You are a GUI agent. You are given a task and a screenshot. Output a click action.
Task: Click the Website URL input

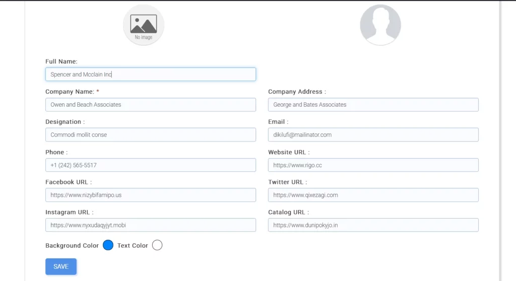click(x=373, y=165)
